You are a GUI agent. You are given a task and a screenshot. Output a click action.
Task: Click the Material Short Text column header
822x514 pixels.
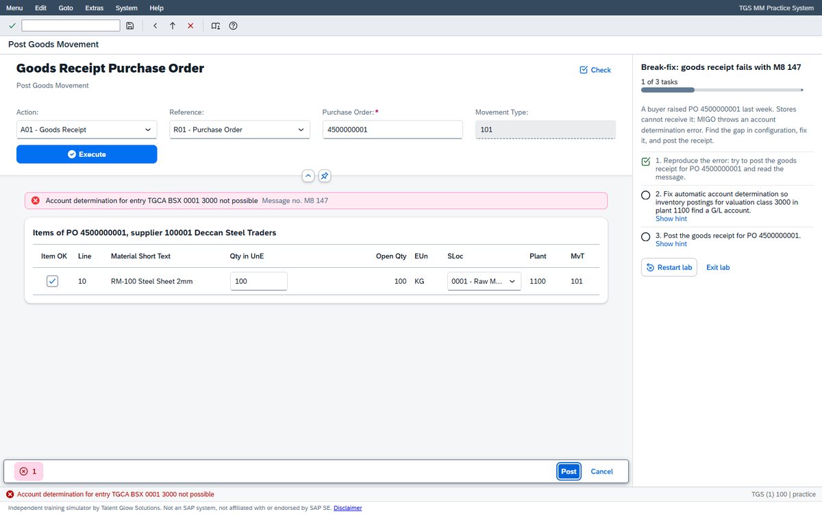click(140, 256)
